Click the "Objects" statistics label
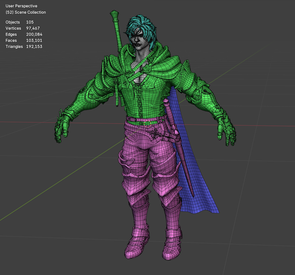This screenshot has width=295, height=275. pyautogui.click(x=13, y=22)
